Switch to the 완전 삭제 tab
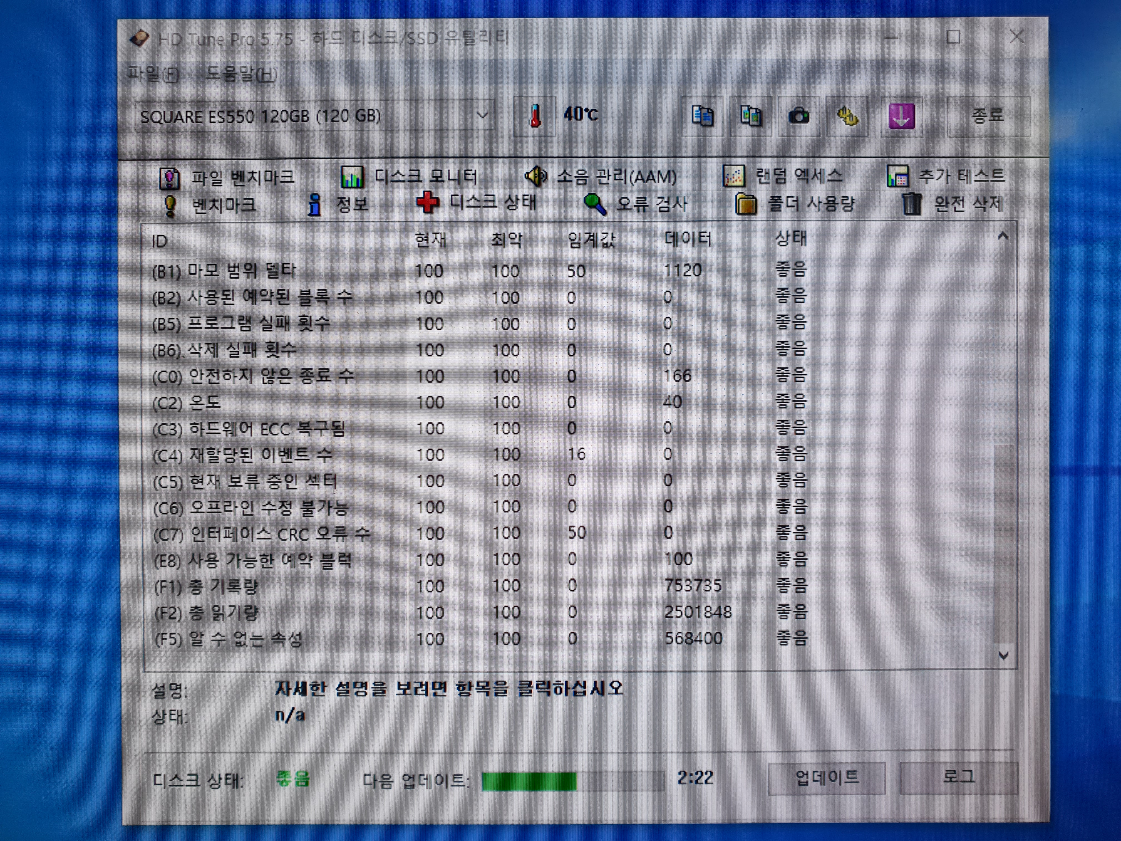1121x841 pixels. (x=953, y=204)
